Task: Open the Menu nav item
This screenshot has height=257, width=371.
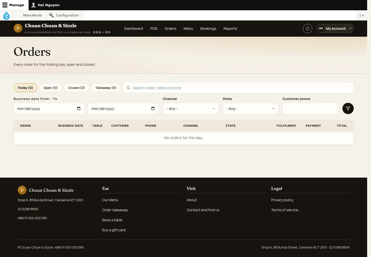Action: point(188,29)
